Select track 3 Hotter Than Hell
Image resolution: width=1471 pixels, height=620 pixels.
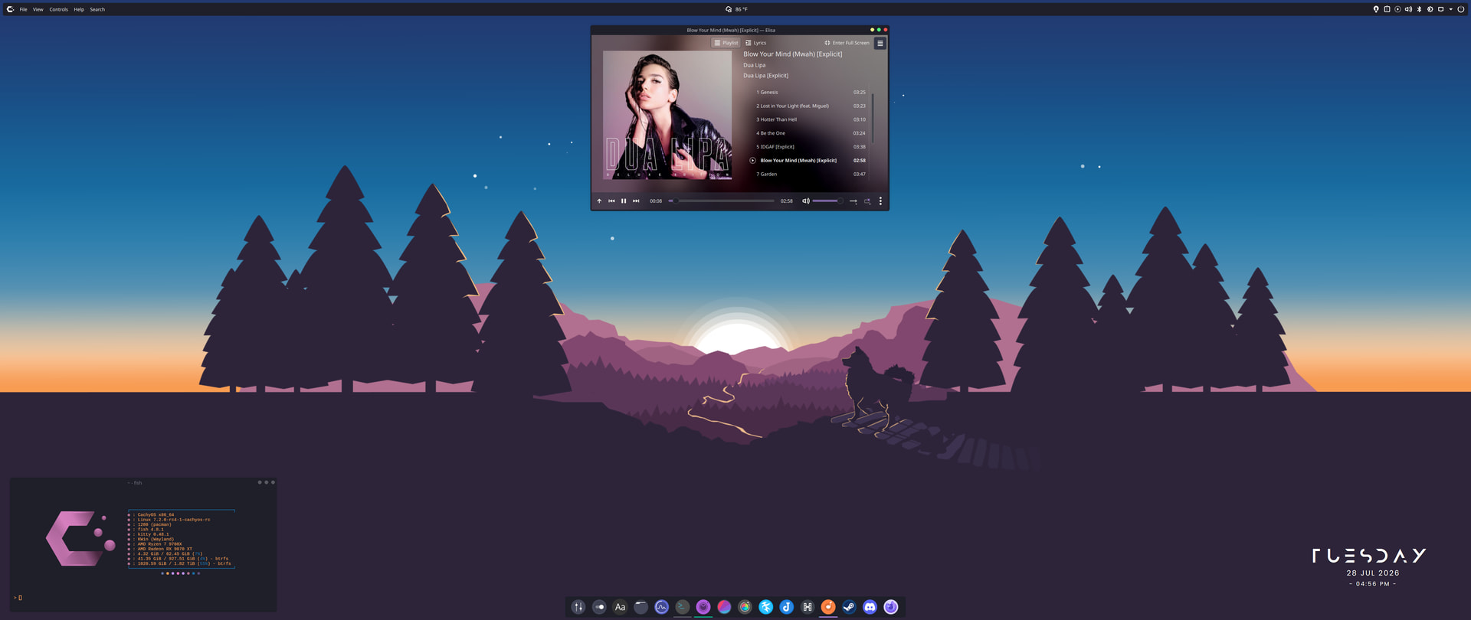click(x=811, y=119)
